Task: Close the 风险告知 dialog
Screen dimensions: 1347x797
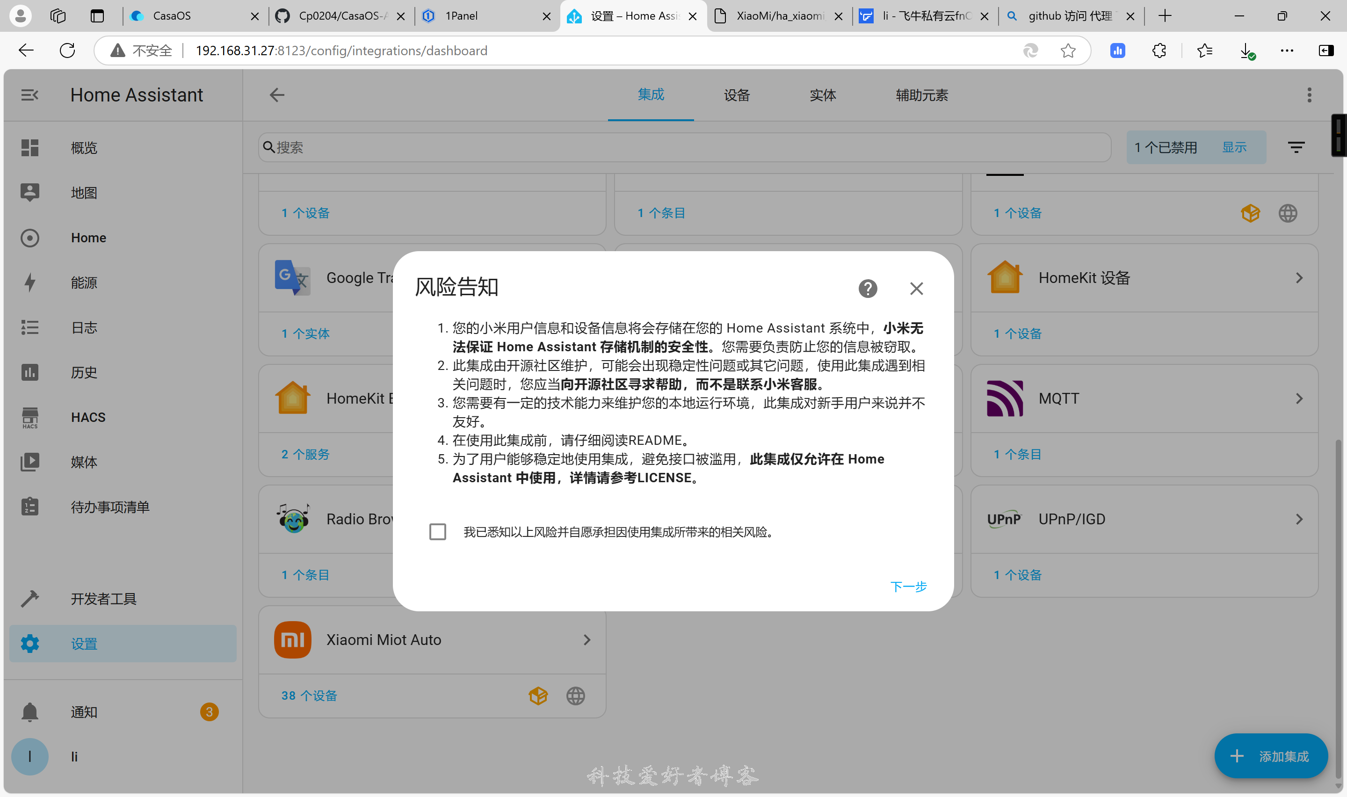Action: [916, 289]
